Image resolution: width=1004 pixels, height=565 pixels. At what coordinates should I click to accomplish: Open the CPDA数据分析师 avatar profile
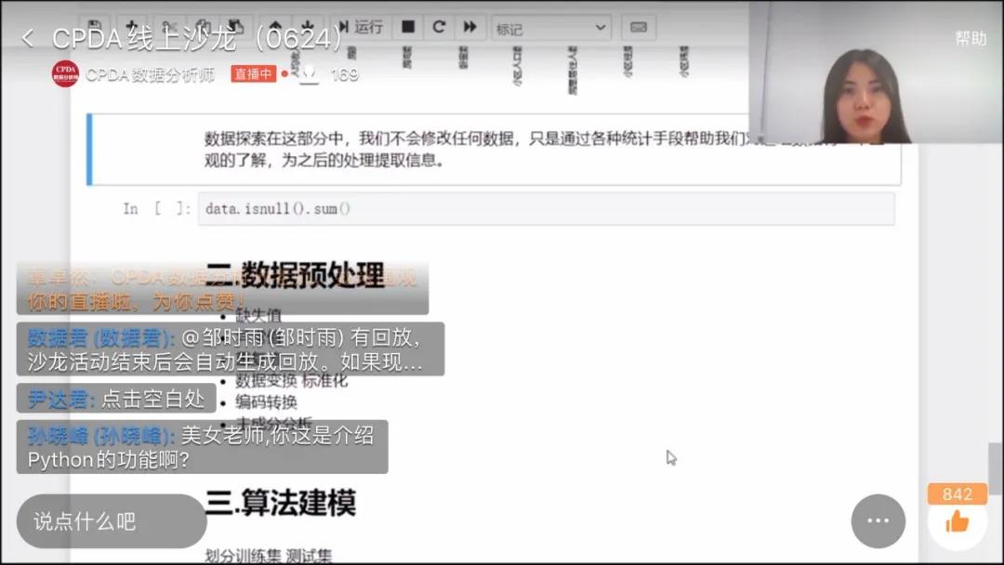pyautogui.click(x=65, y=74)
